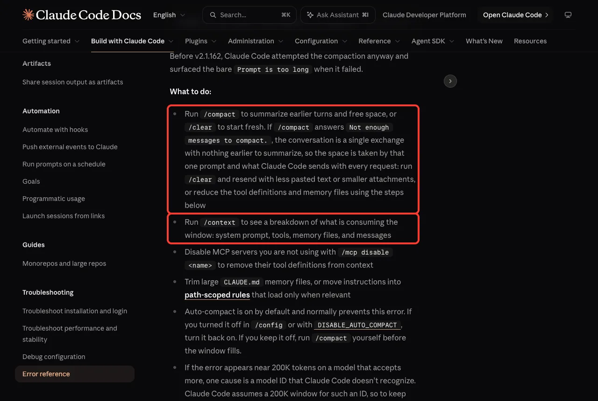The image size is (598, 401).
Task: Click the Claude Code Docs starburst logo
Action: pos(28,15)
